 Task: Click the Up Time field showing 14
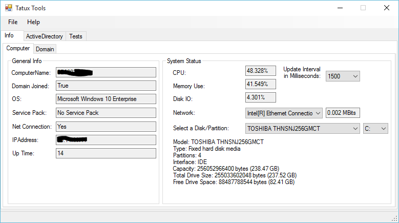(x=106, y=153)
